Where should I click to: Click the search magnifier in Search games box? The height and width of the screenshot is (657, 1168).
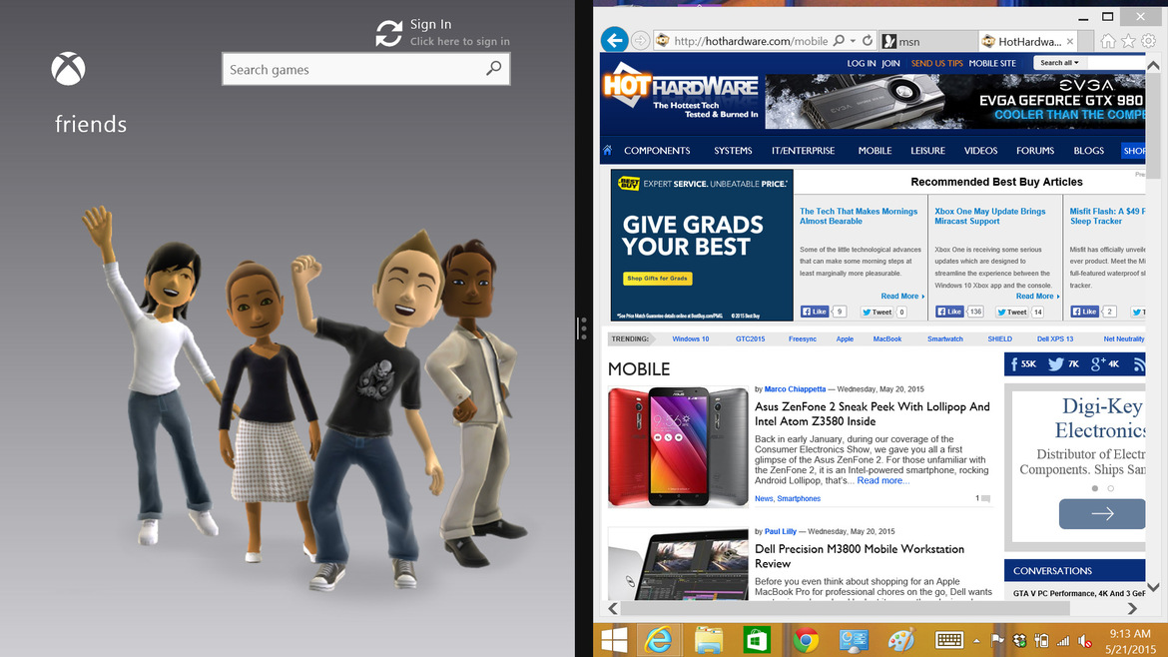click(493, 69)
